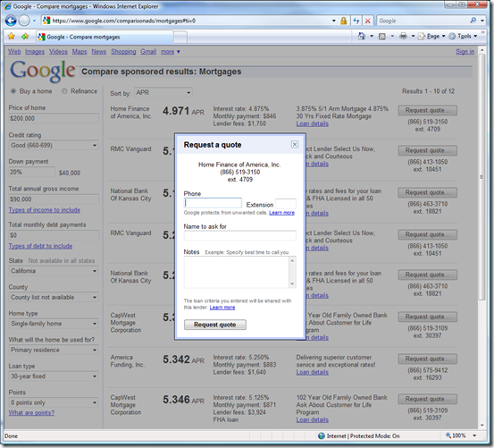Open Favorites Center star icon
The image size is (494, 448).
[12, 37]
